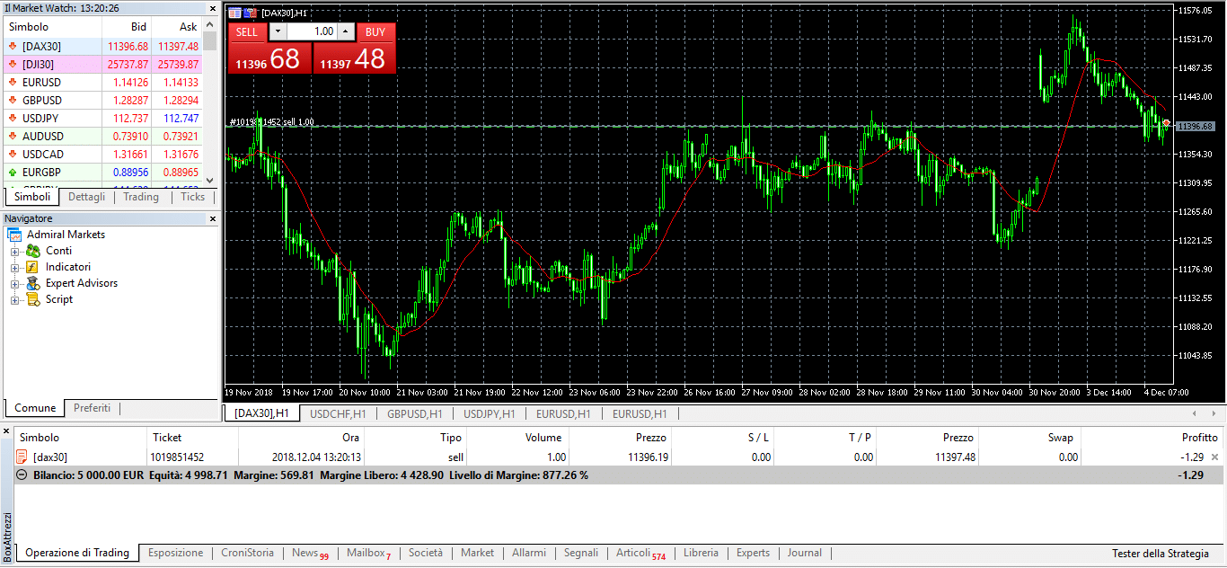Click the dax30 order icon in trade list
This screenshot has width=1227, height=568.
click(x=23, y=457)
